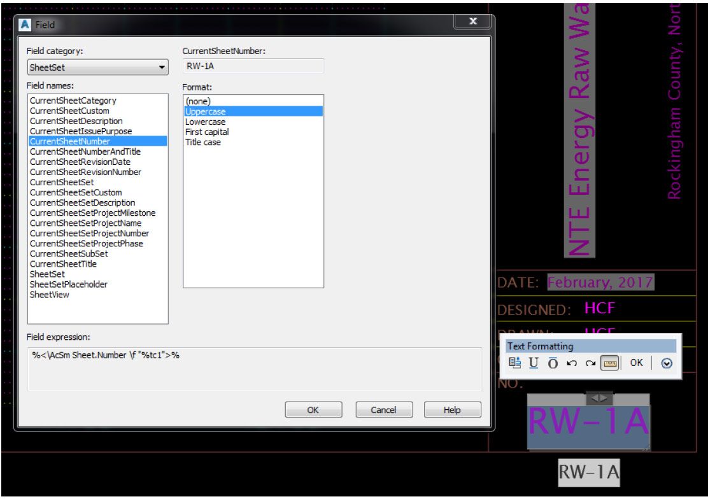Undo the last text edit

[571, 363]
